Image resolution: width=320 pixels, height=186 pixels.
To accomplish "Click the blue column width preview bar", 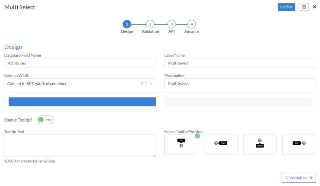I will click(x=82, y=102).
